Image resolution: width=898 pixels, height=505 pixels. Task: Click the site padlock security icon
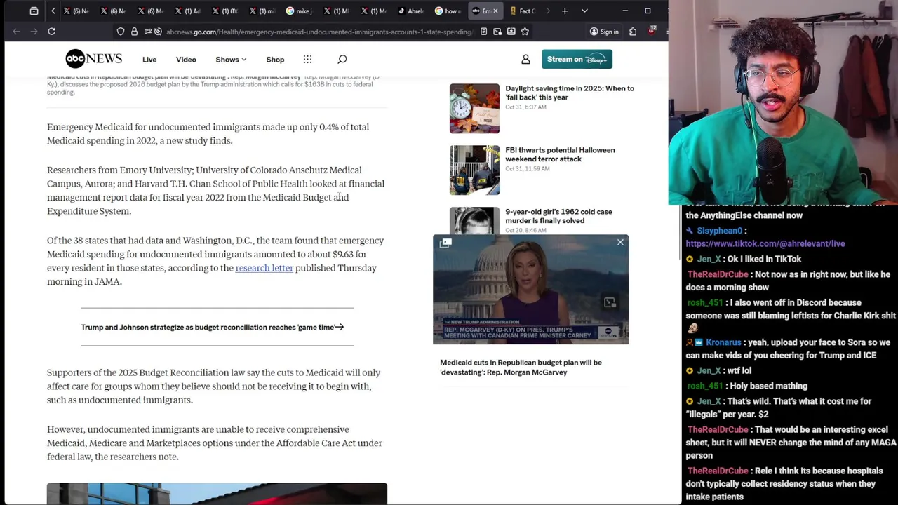[x=134, y=32]
